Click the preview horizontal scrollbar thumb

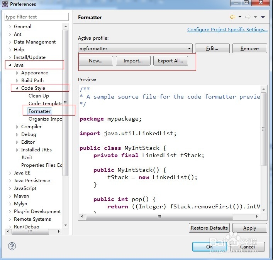pos(159,216)
